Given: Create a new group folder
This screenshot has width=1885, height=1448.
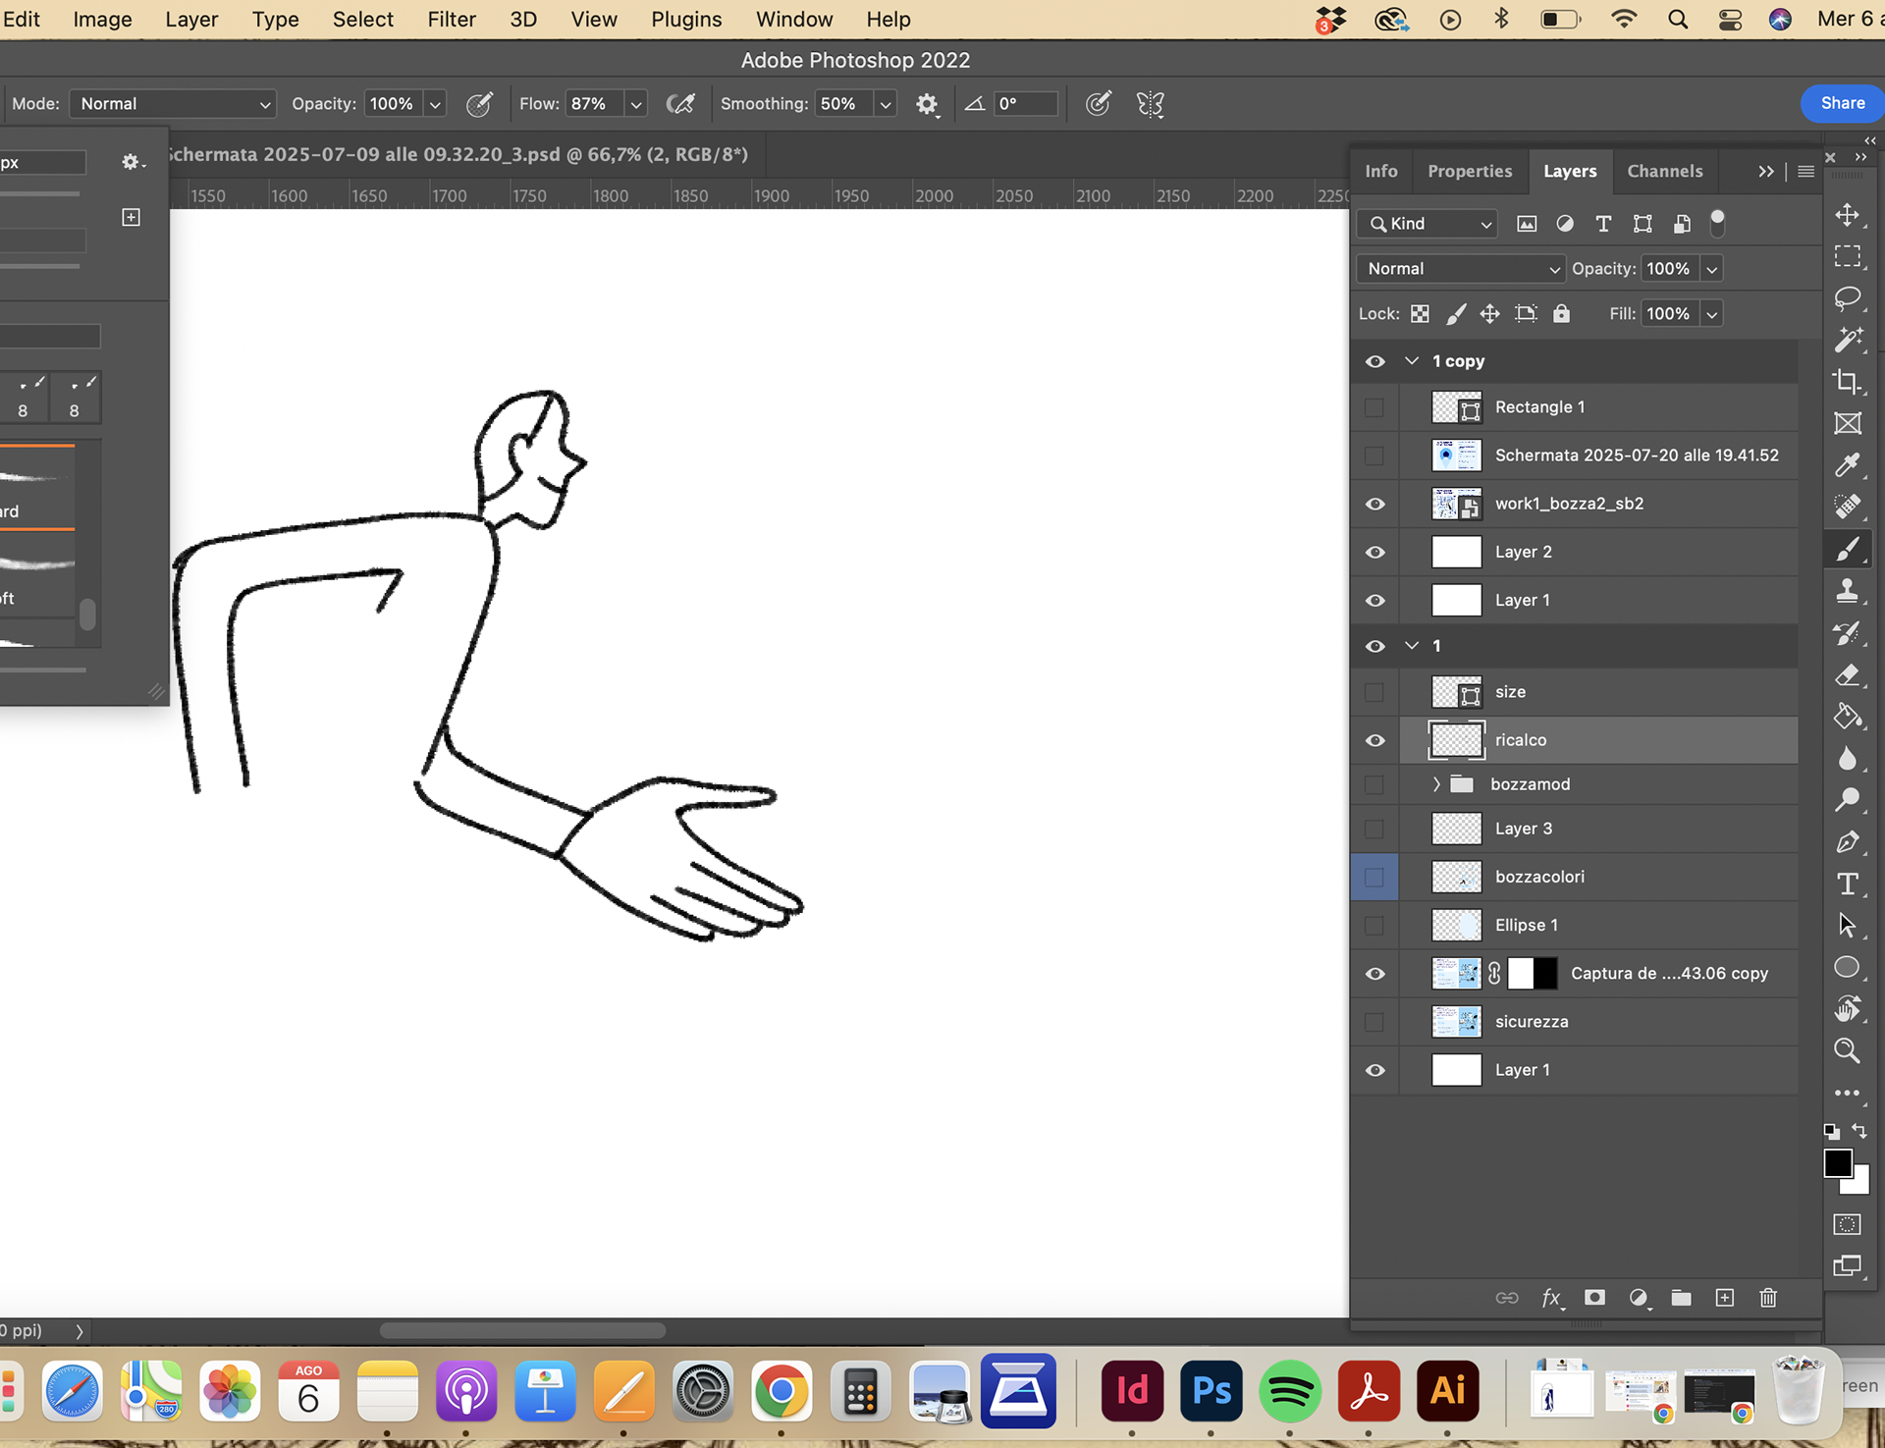Looking at the screenshot, I should click(1682, 1298).
